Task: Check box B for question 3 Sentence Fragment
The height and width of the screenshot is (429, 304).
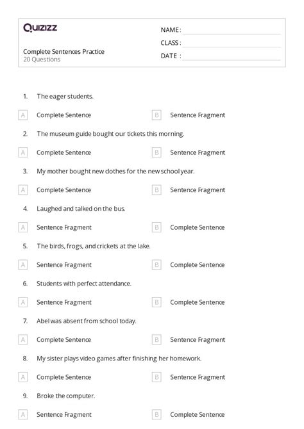Action: [x=156, y=190]
